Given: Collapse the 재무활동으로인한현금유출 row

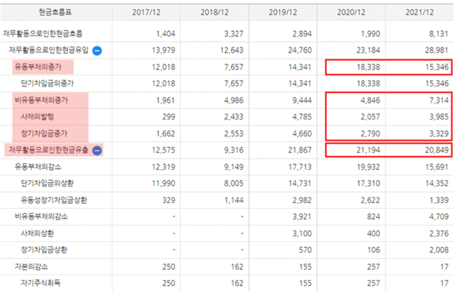Looking at the screenshot, I should pos(97,150).
